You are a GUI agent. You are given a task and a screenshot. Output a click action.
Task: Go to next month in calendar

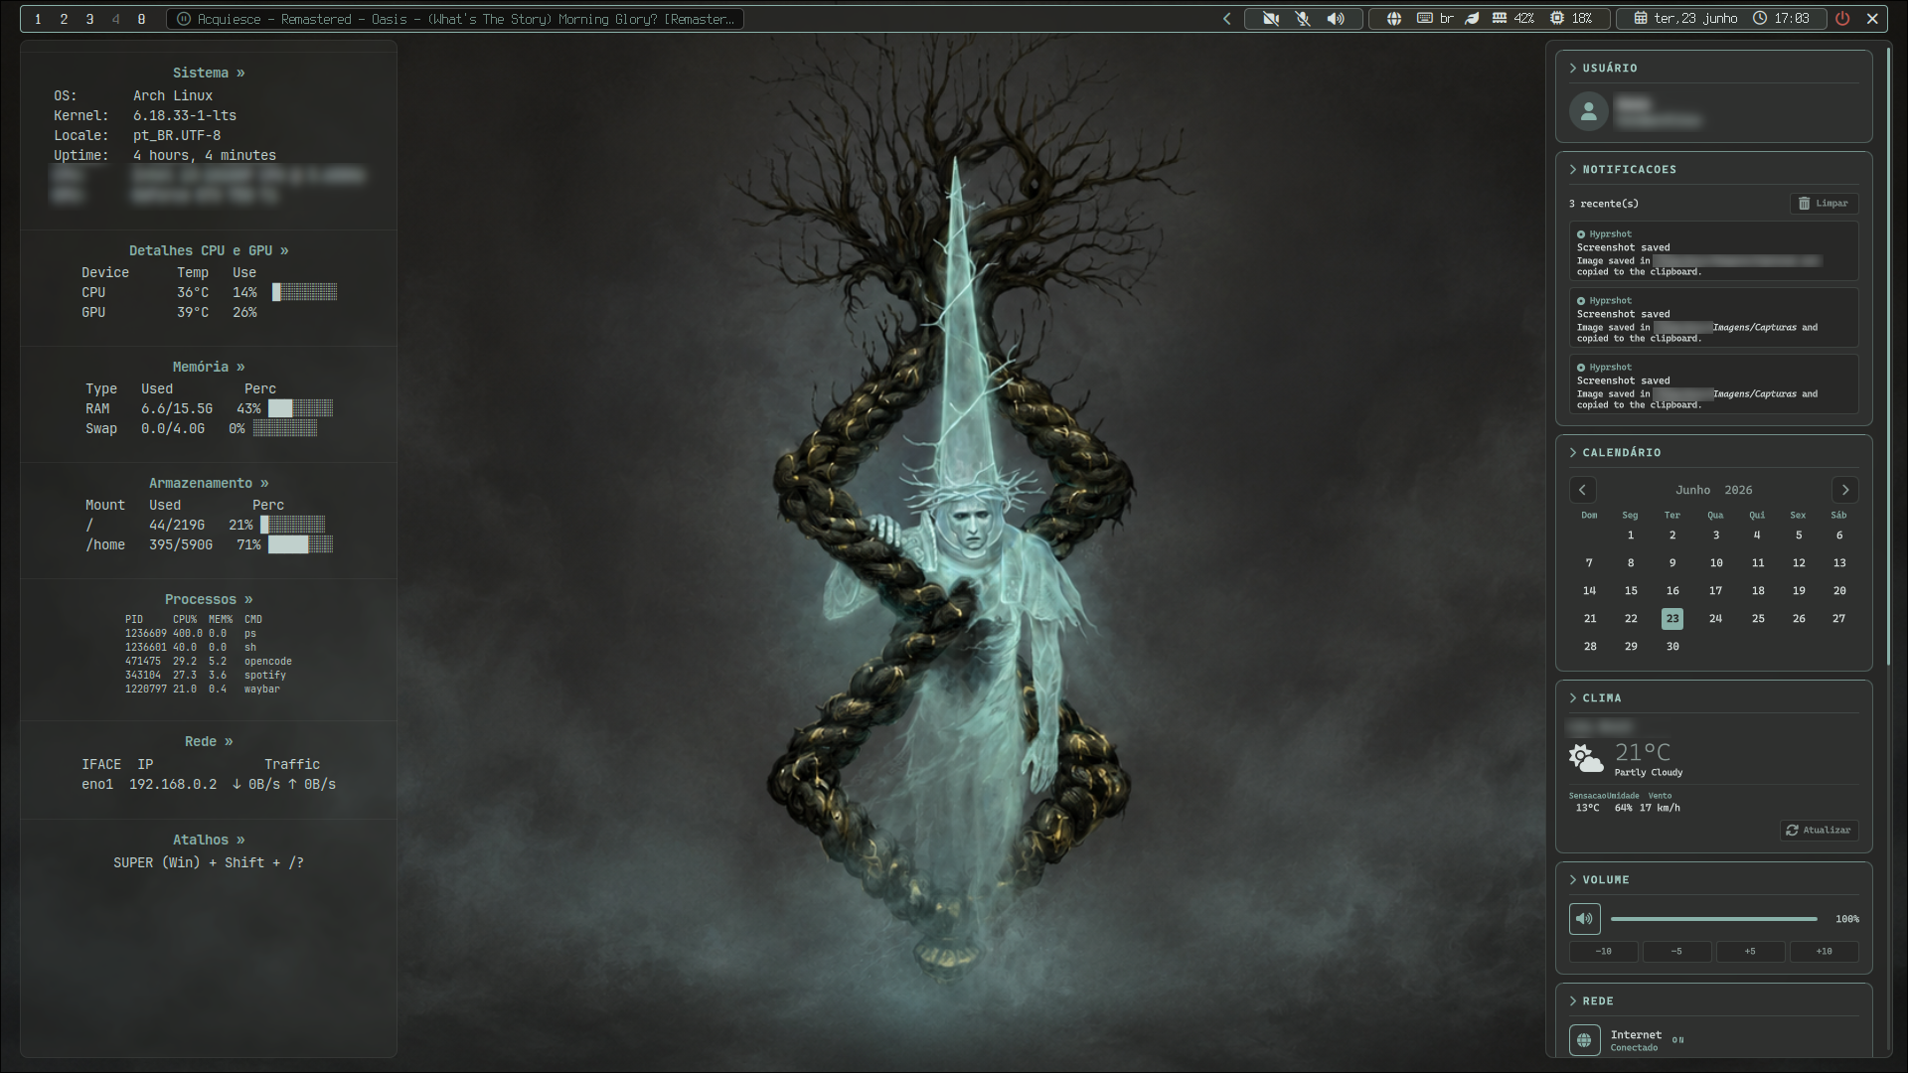[x=1845, y=491]
